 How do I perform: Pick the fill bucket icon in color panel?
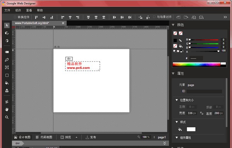181,46
